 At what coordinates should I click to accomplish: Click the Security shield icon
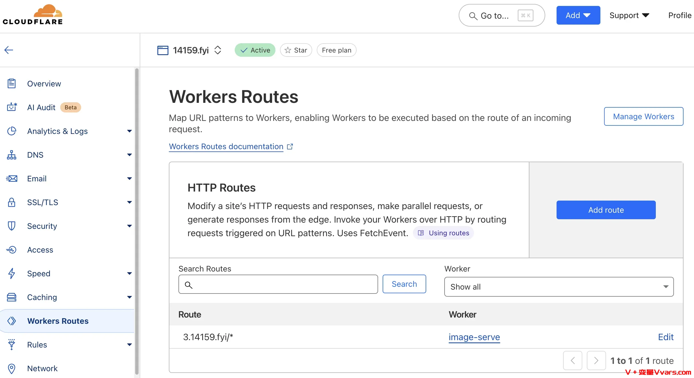coord(12,226)
